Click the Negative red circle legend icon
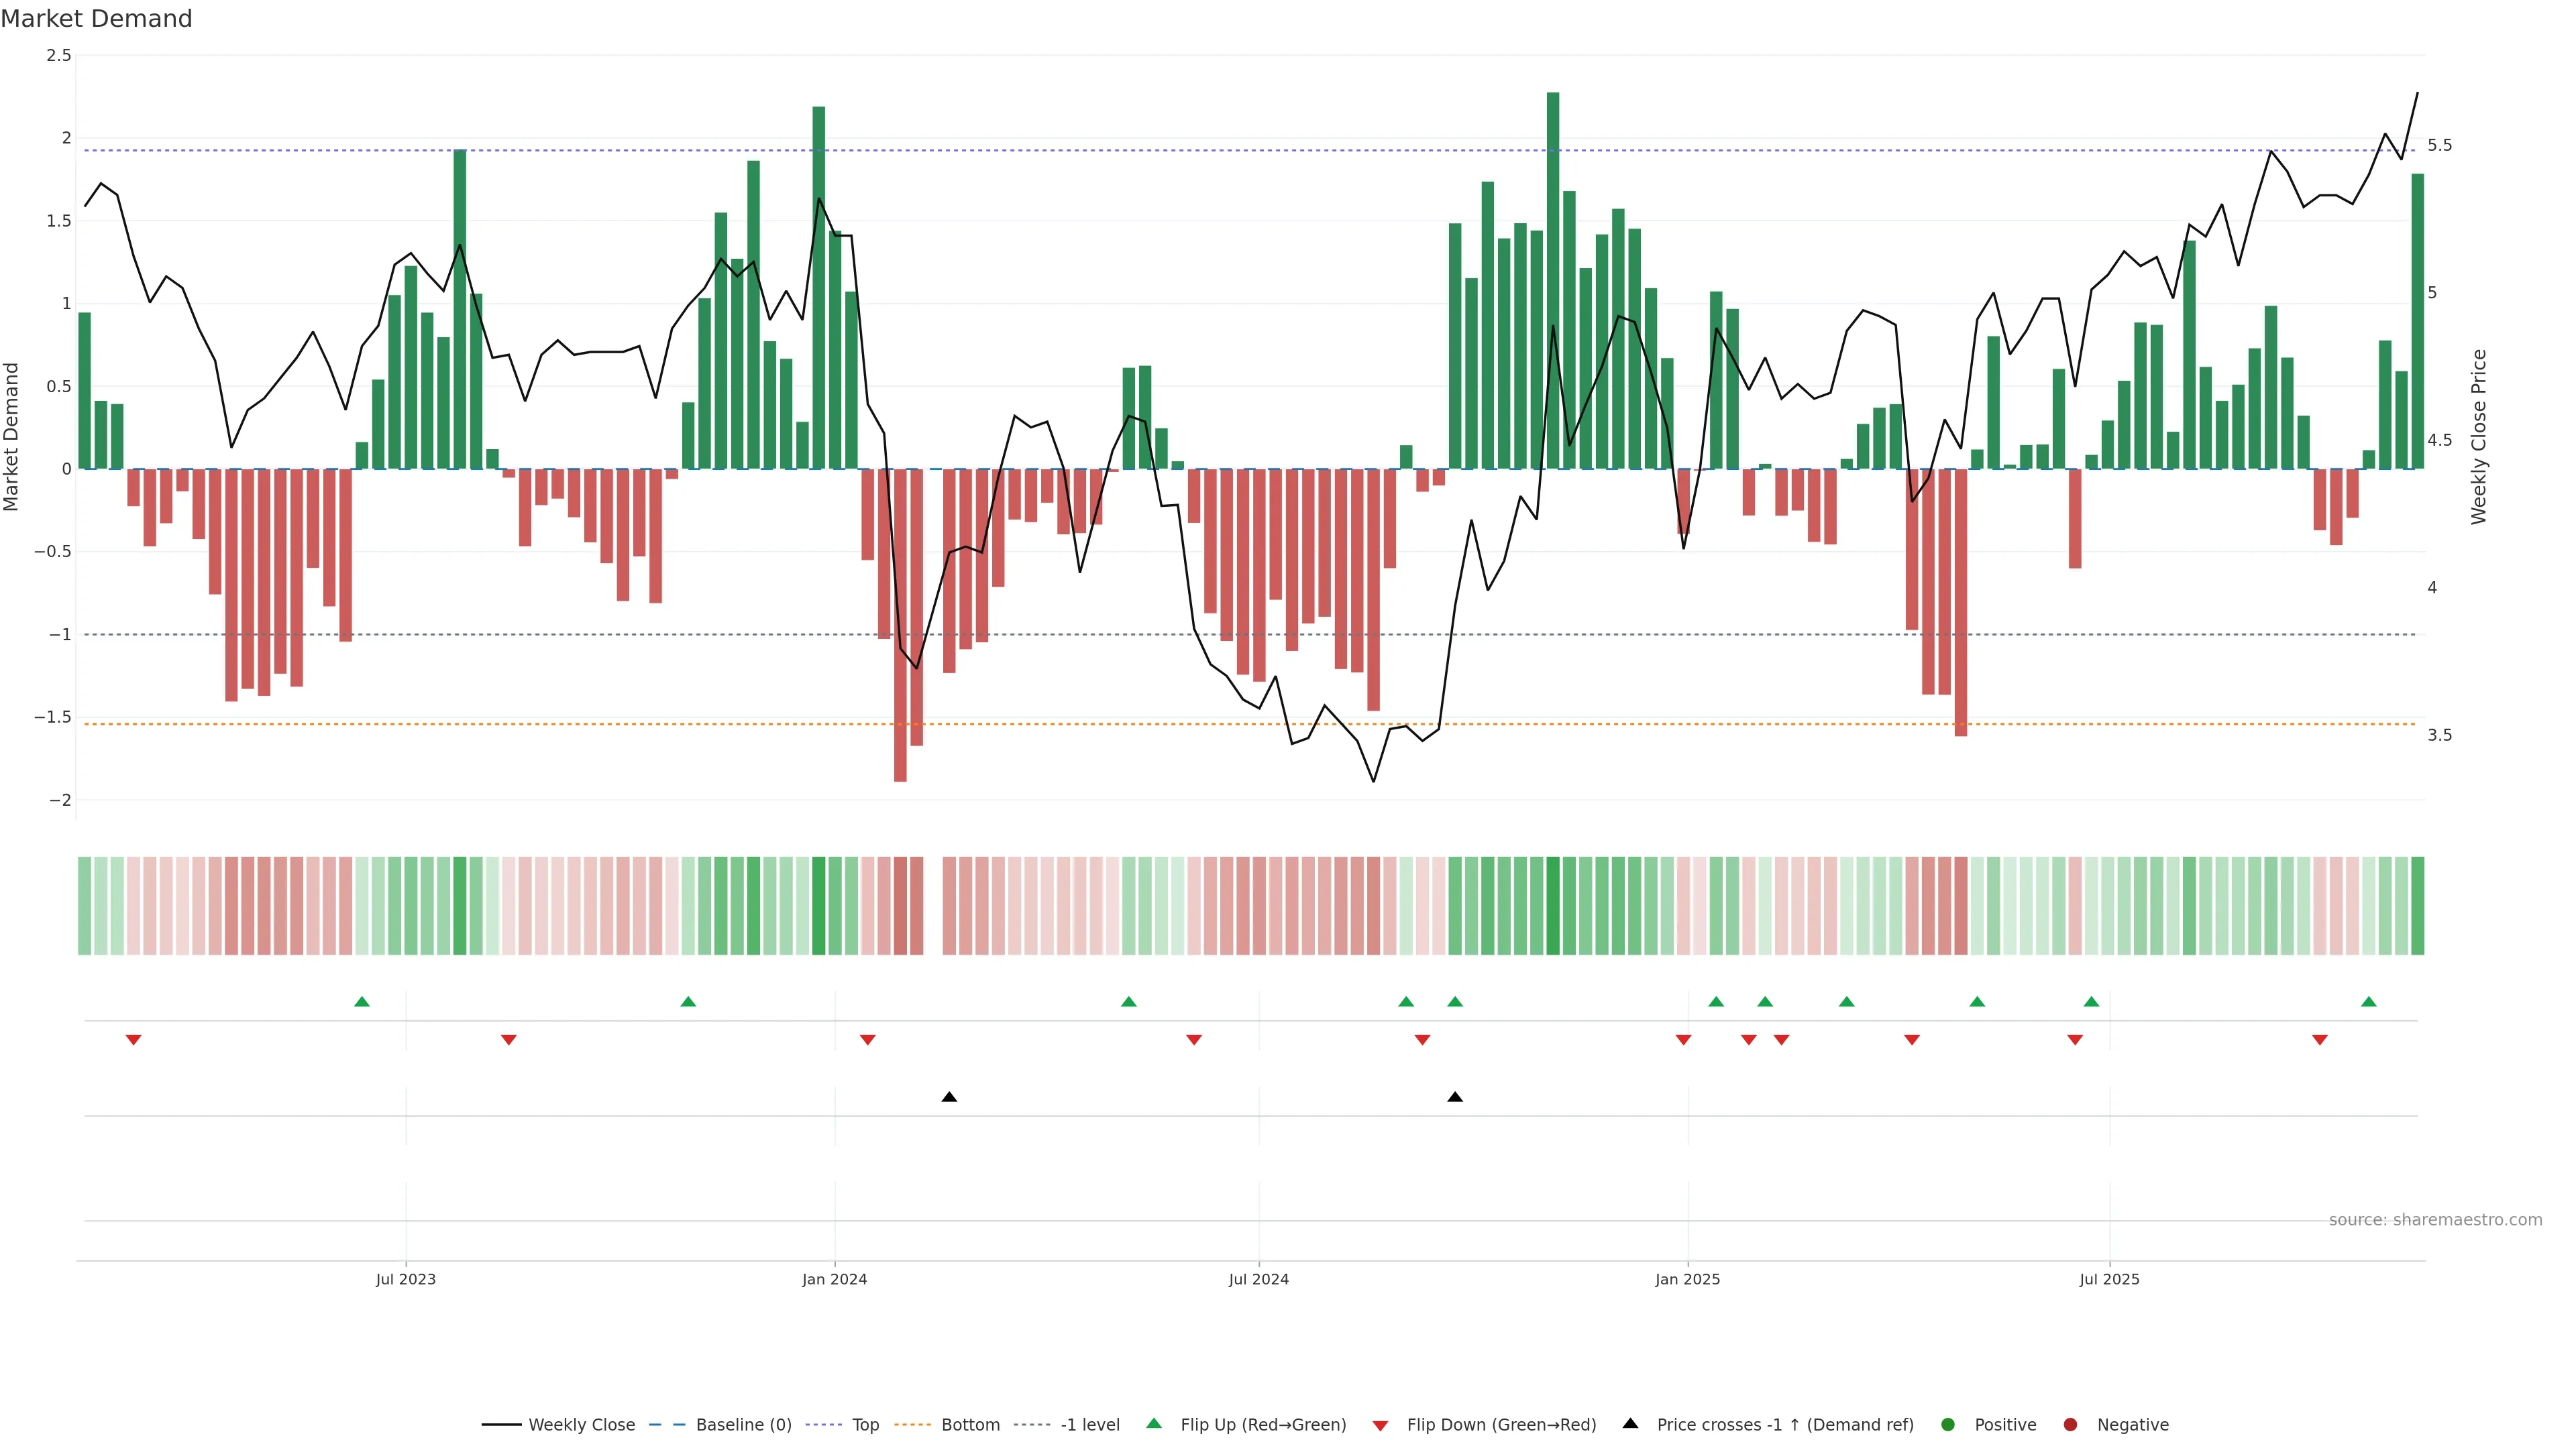 click(2070, 1424)
